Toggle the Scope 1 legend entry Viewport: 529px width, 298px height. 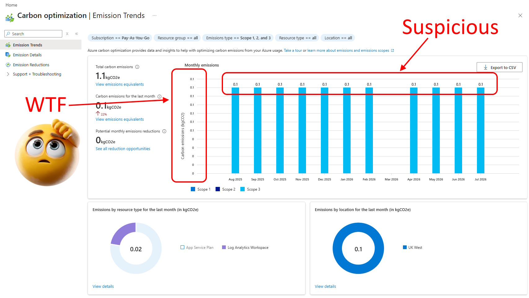201,189
